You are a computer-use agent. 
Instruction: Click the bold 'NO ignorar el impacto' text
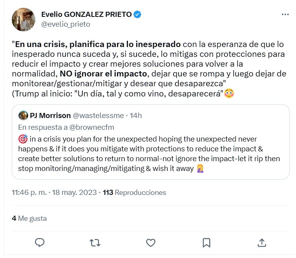click(x=100, y=73)
